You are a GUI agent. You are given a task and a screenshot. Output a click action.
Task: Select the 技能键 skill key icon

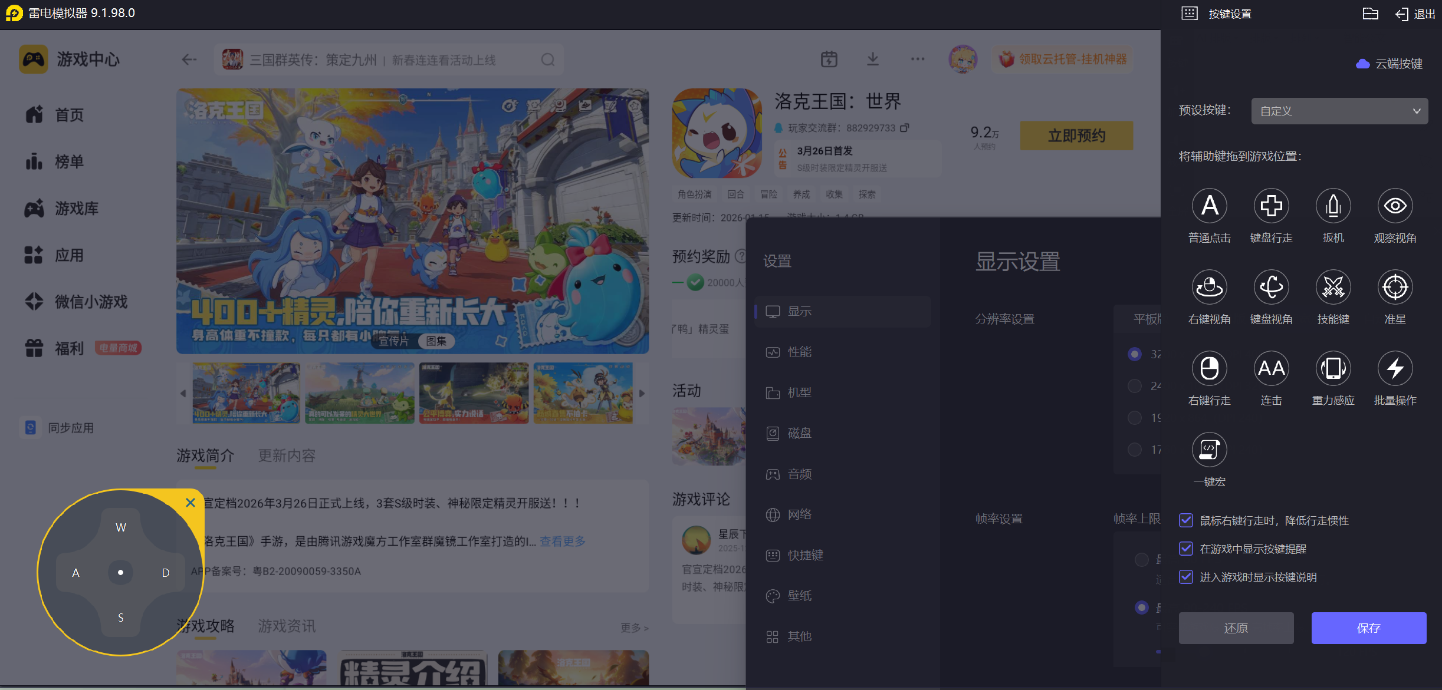coord(1333,288)
